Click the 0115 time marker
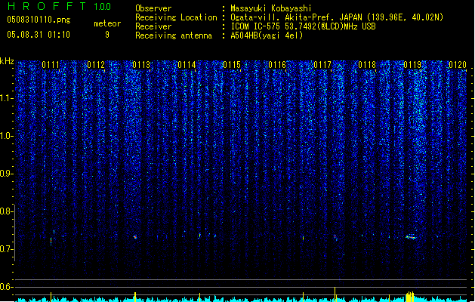The image size is (475, 302). (232, 65)
